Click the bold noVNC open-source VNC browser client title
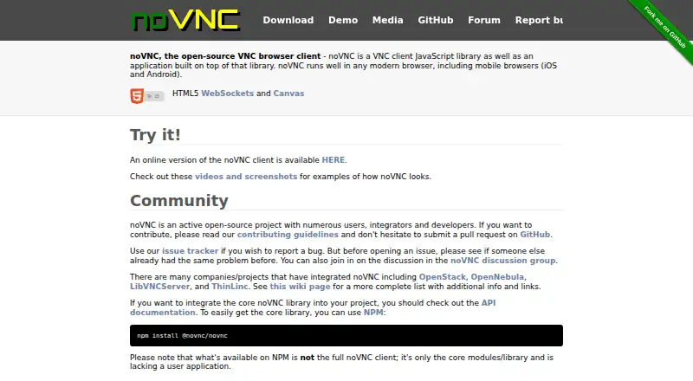This screenshot has height=381, width=693. (225, 56)
